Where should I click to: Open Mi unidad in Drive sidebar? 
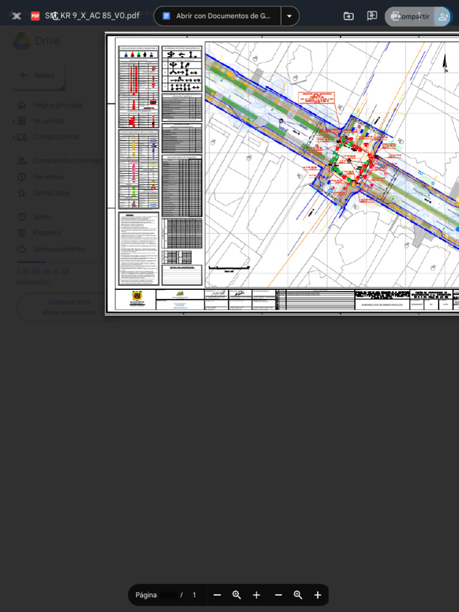click(48, 121)
